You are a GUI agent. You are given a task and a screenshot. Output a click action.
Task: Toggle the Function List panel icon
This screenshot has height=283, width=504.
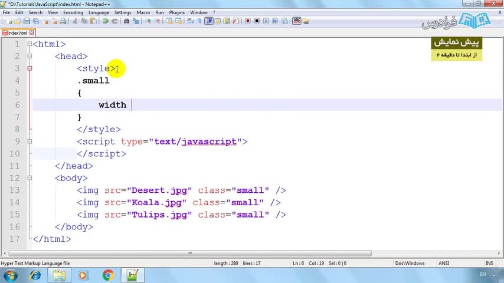(236, 21)
